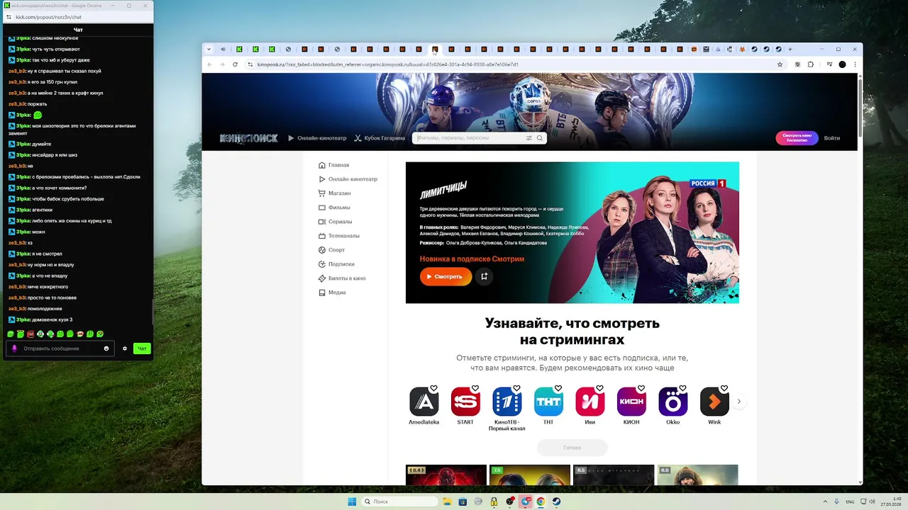Open the Онлайн-кинотеатр header tab
This screenshot has height=510, width=908.
[x=317, y=138]
